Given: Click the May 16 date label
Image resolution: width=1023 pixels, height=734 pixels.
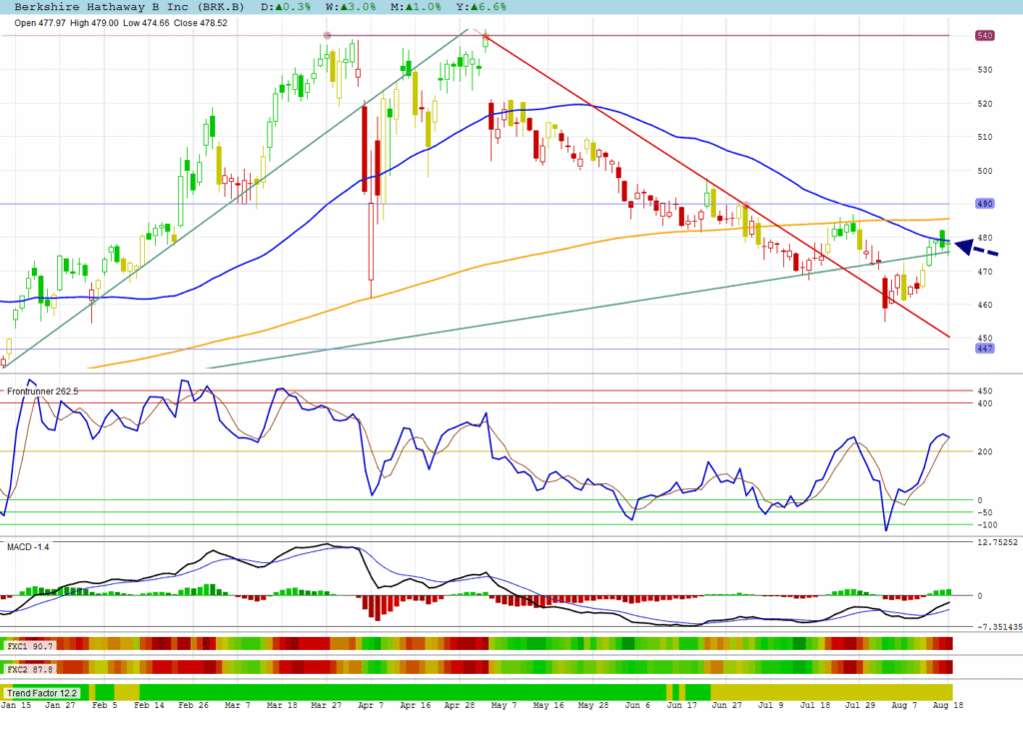Looking at the screenshot, I should coord(548,705).
